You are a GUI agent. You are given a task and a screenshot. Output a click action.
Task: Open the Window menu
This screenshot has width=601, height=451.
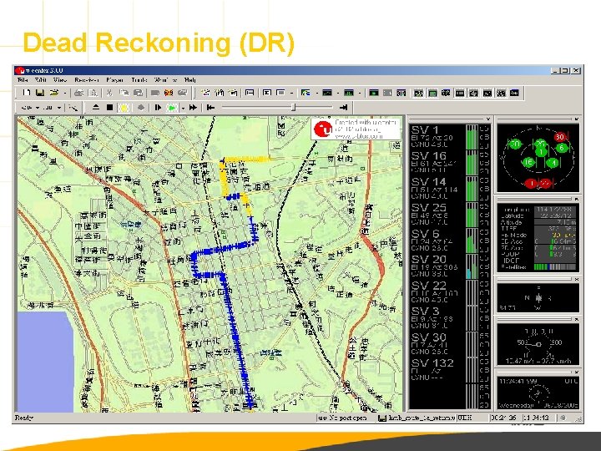(165, 80)
